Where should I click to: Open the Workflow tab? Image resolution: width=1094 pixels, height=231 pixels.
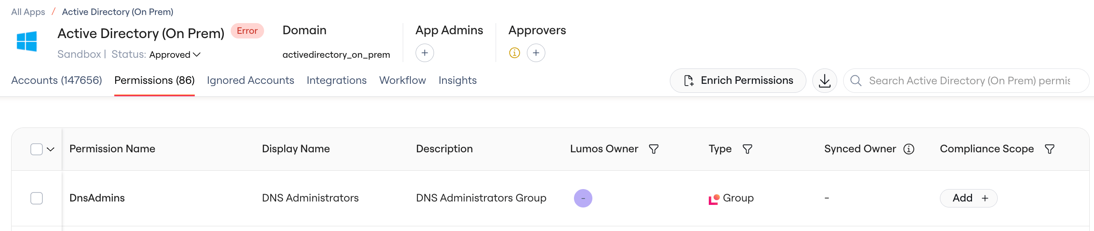tap(402, 80)
